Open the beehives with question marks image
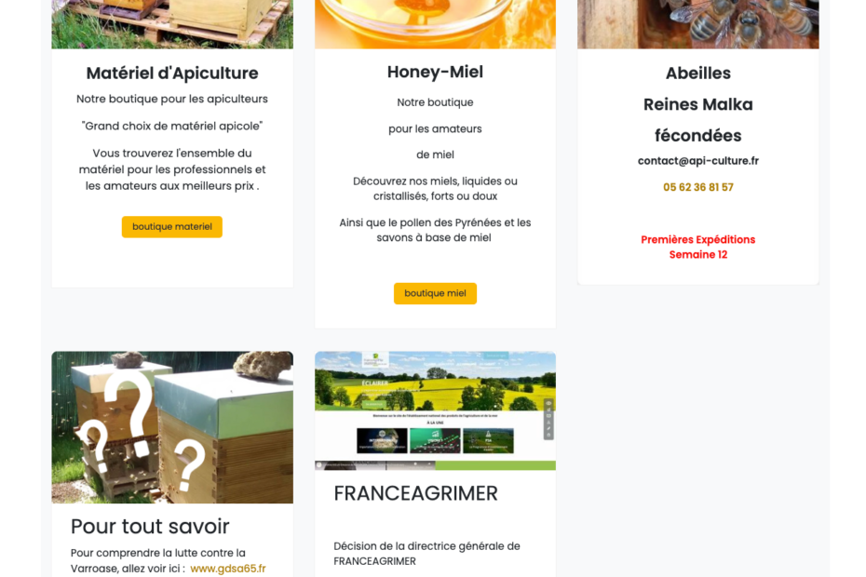Viewport: 866px width, 577px height. (172, 427)
